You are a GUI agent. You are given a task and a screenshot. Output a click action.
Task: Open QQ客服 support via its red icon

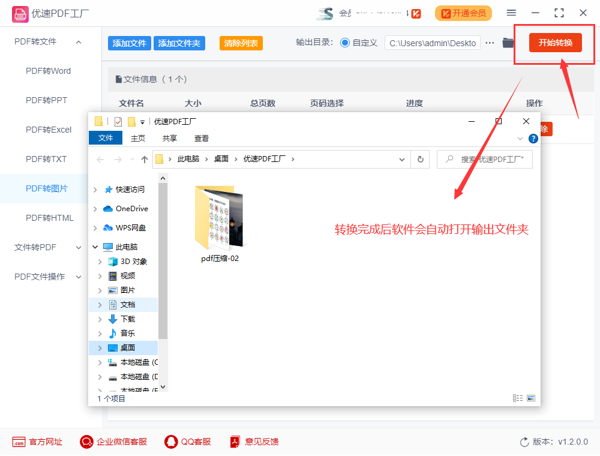pyautogui.click(x=170, y=442)
